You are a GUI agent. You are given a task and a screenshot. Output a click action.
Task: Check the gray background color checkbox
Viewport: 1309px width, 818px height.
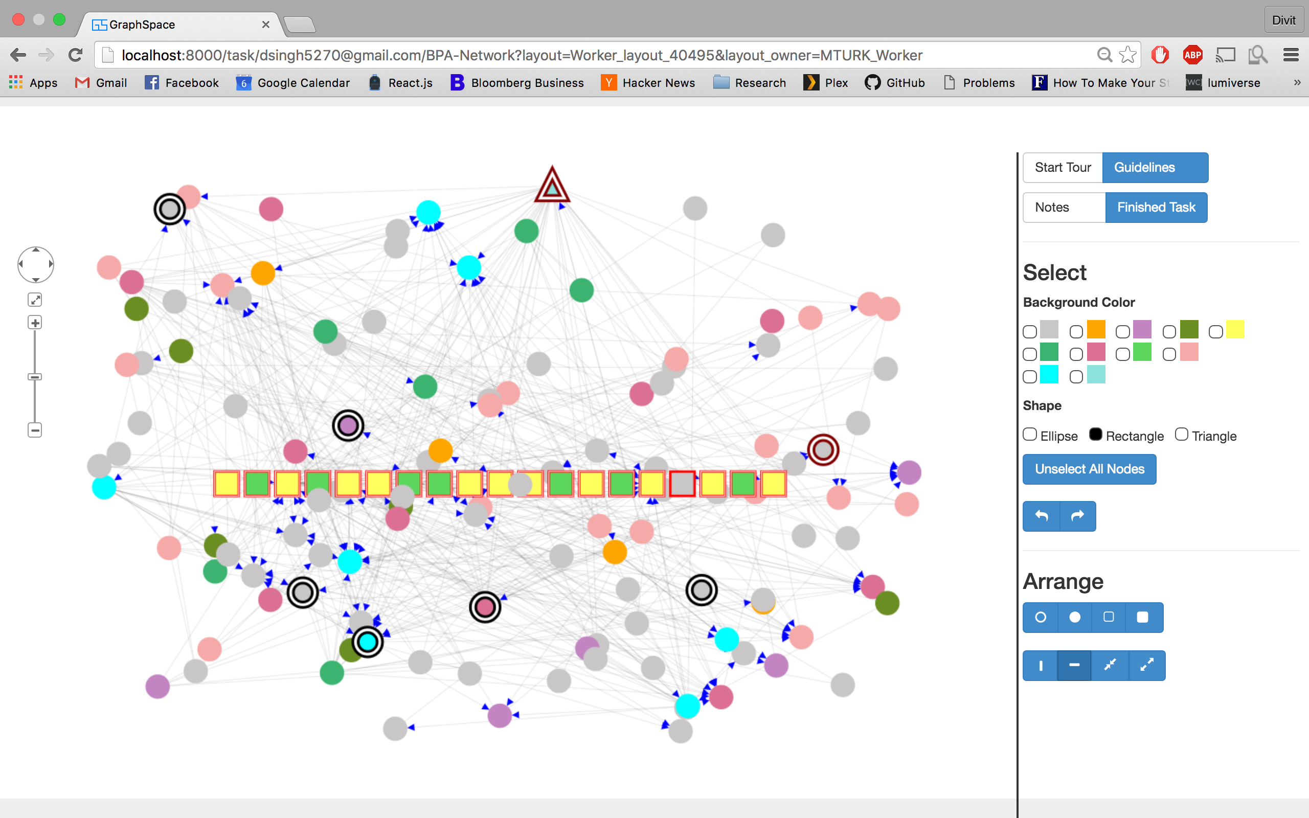(1030, 331)
